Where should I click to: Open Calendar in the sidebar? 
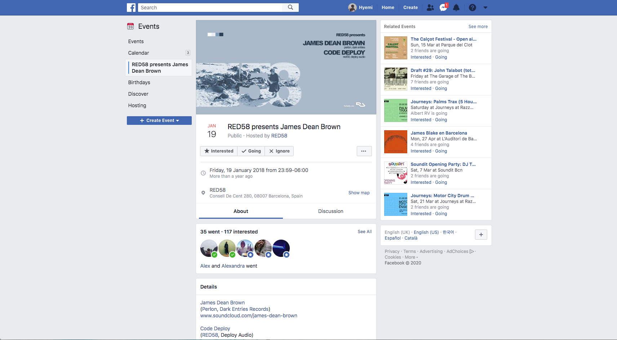(138, 53)
